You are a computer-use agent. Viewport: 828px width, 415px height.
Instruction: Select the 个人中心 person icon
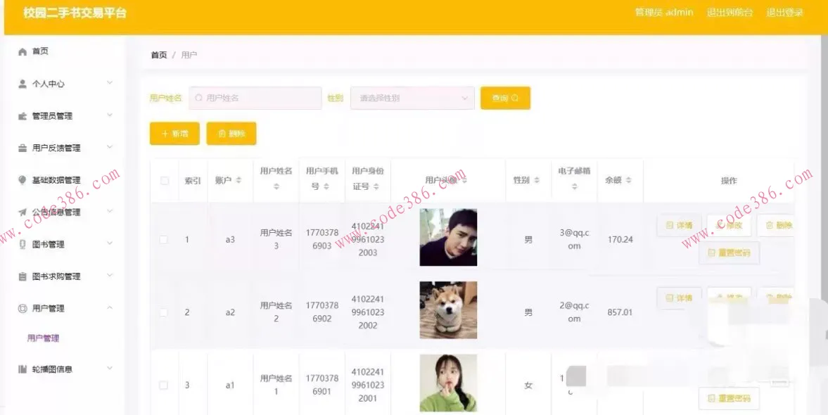coord(23,83)
